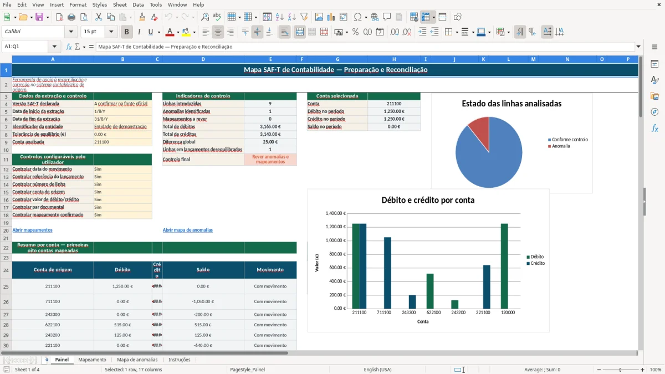Insert an image via toolbar icon
Screen dimensions: 665x374
pos(319,17)
